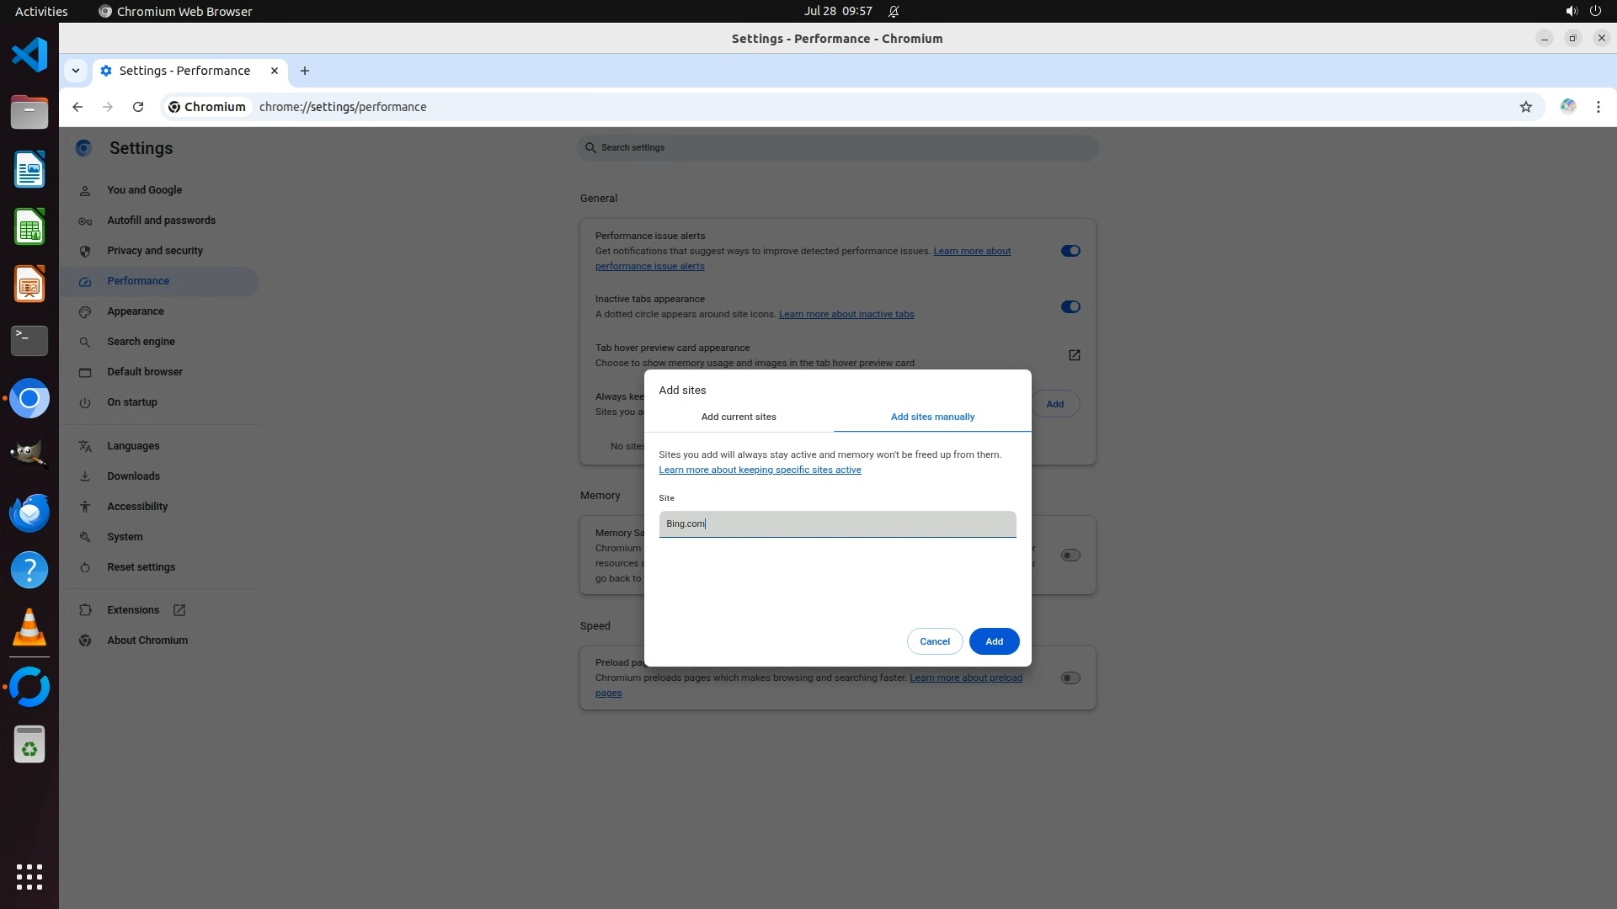
Task: Expand the tab search dropdown arrow
Action: [76, 71]
